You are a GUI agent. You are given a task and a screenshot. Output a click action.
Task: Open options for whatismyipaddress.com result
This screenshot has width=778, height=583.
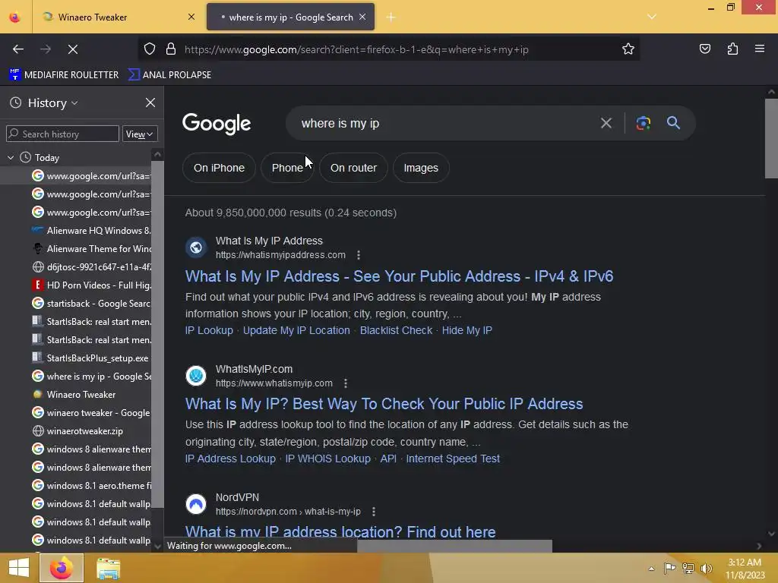359,255
